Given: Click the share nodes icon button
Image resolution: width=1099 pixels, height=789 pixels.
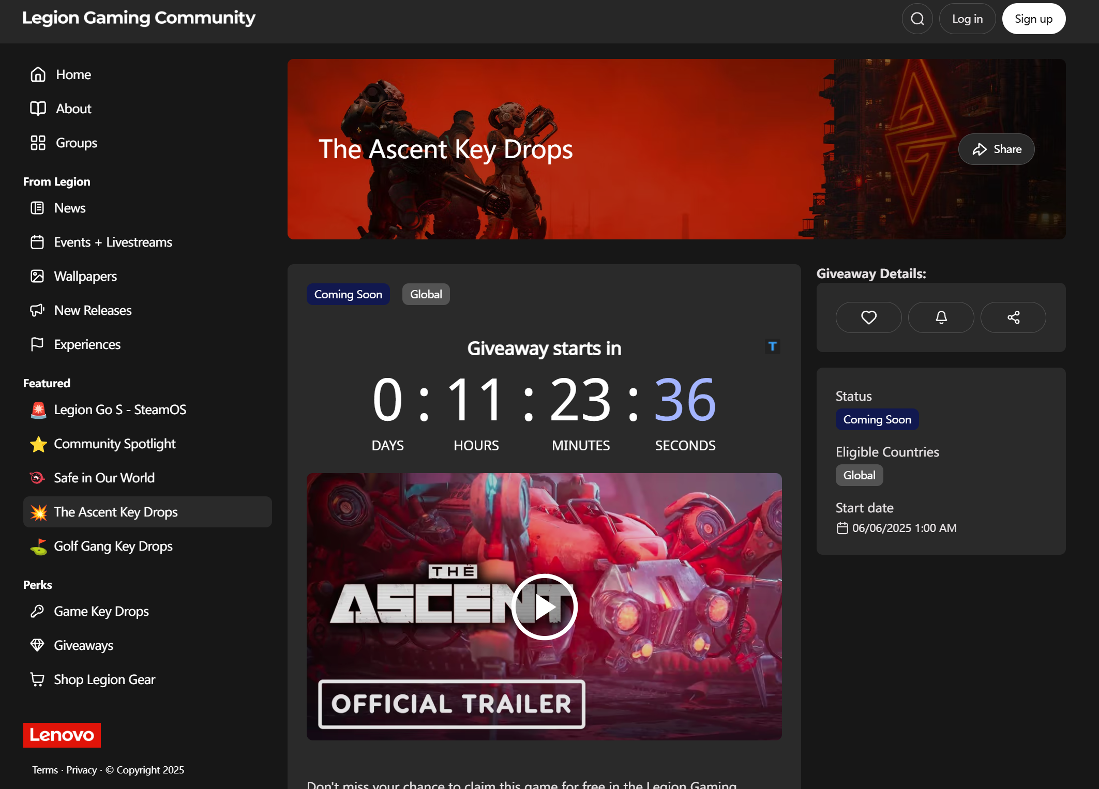Looking at the screenshot, I should (x=1013, y=317).
